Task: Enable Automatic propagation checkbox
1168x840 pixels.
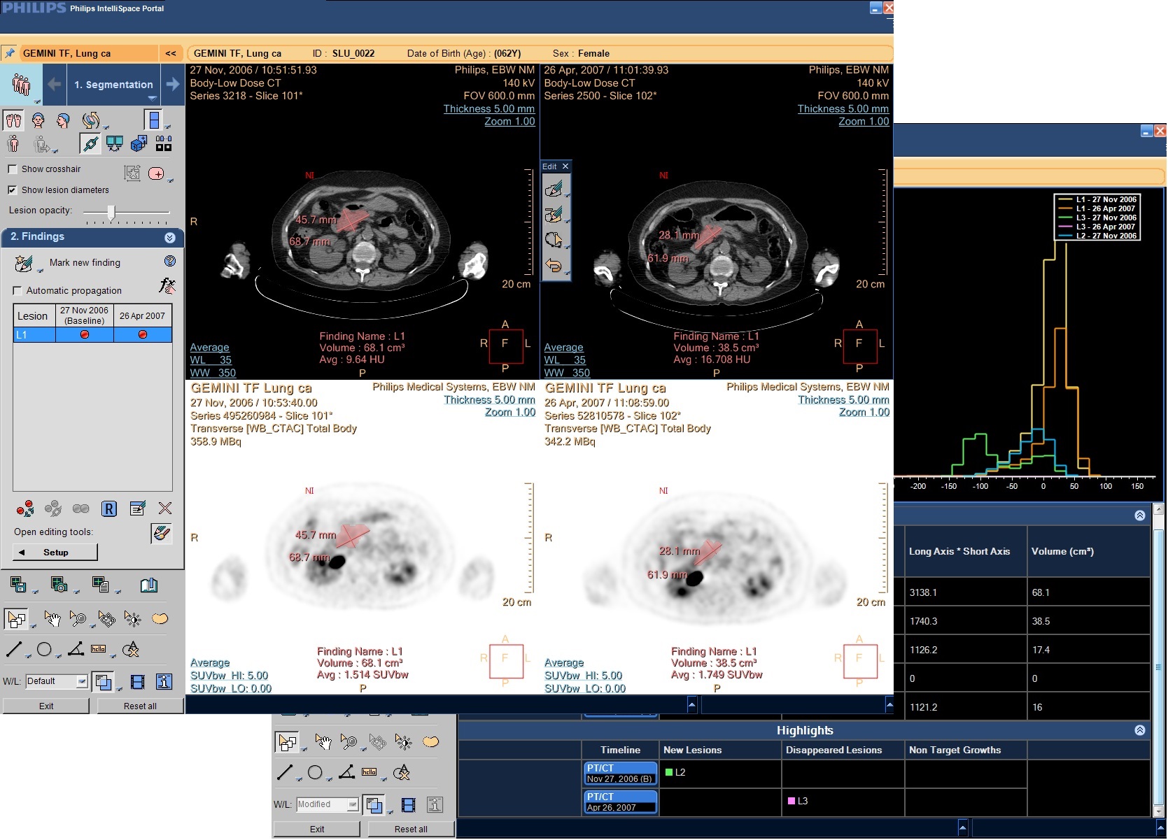Action: (17, 291)
